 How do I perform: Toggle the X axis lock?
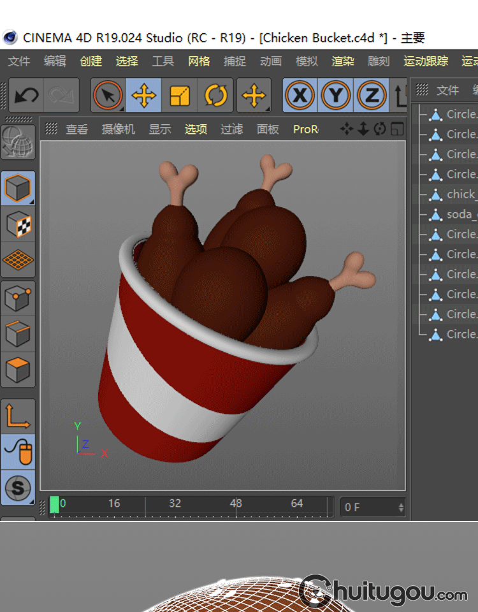coord(300,96)
